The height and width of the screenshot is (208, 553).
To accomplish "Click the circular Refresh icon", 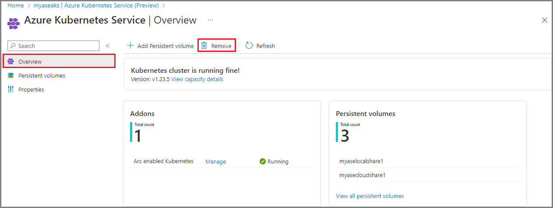I will click(249, 46).
